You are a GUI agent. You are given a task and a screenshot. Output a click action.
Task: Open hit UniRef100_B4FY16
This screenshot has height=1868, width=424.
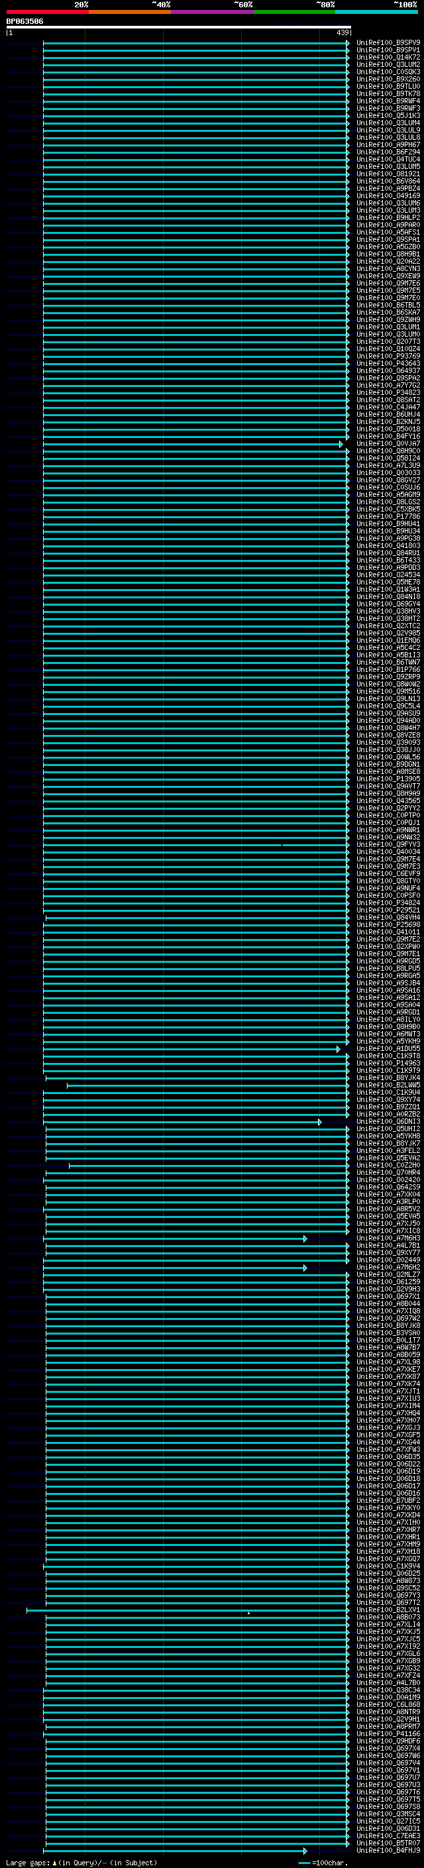[x=388, y=437]
